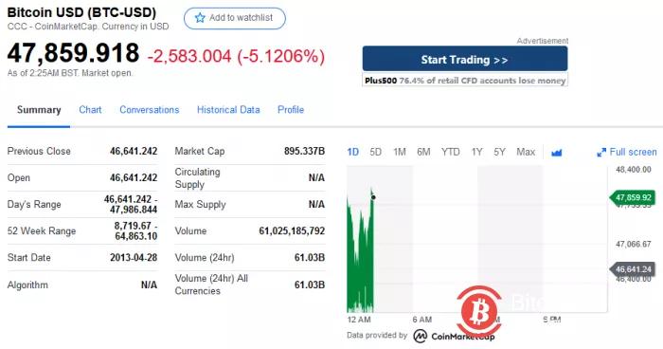Image resolution: width=663 pixels, height=349 pixels.
Task: Open the Conversations tab
Action: tap(150, 110)
